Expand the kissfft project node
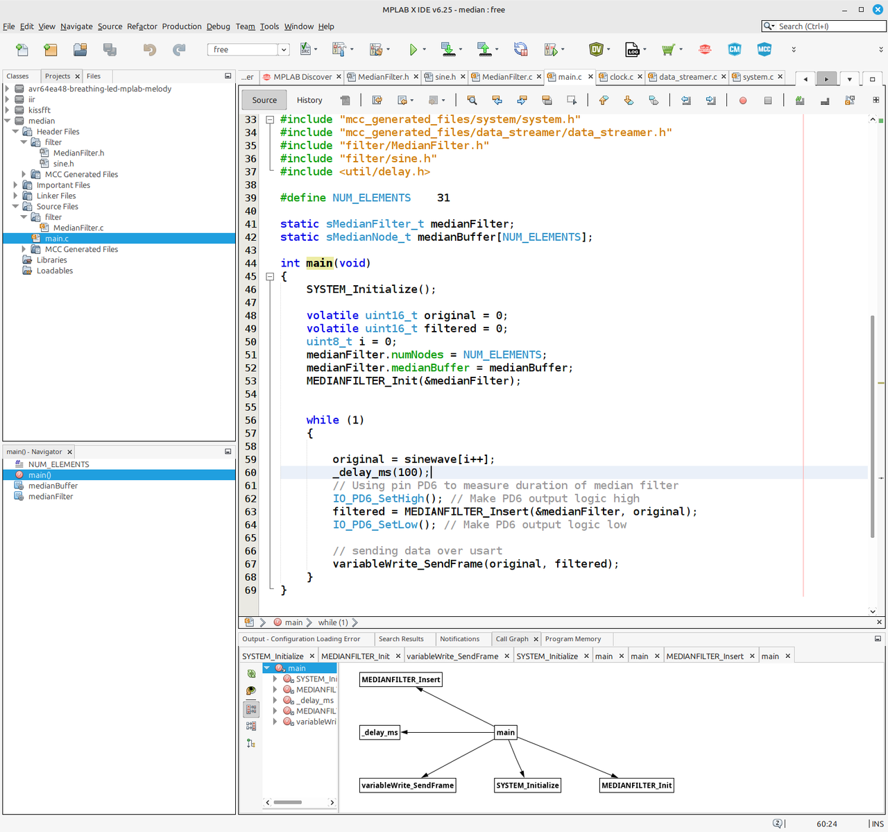 click(x=8, y=110)
